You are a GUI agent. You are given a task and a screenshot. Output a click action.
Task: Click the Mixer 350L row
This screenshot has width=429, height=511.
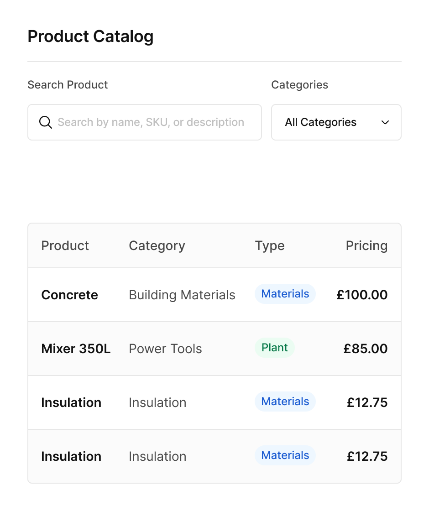pyautogui.click(x=183, y=349)
